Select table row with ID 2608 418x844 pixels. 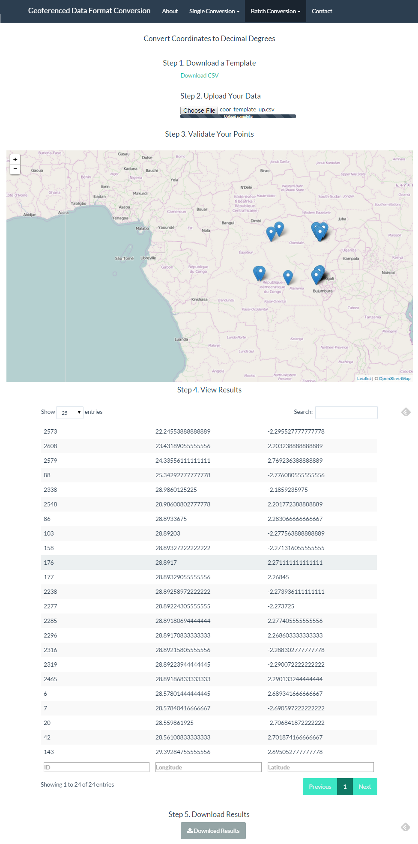click(x=209, y=446)
